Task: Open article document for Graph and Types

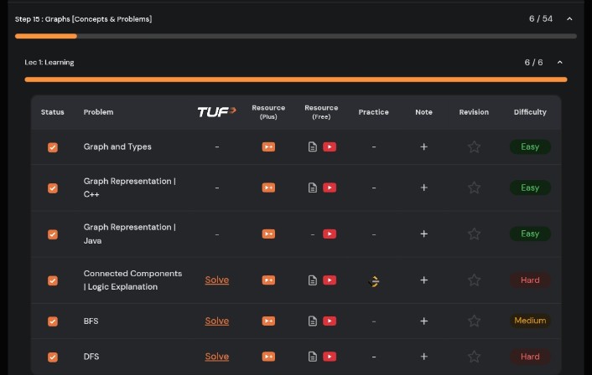Action: [x=312, y=146]
